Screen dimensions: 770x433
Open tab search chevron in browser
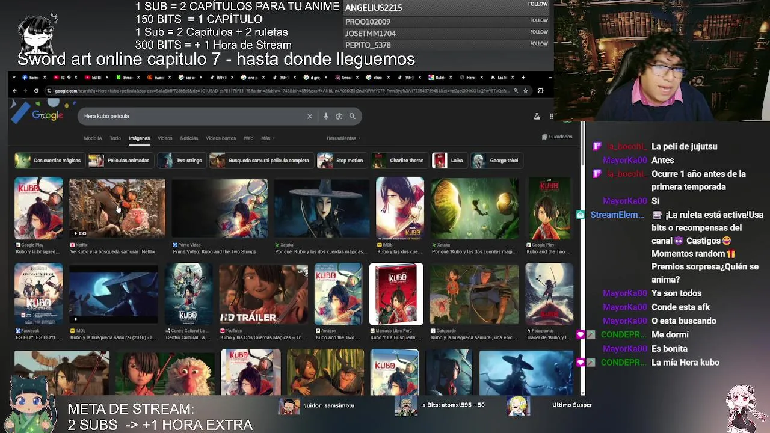click(14, 77)
